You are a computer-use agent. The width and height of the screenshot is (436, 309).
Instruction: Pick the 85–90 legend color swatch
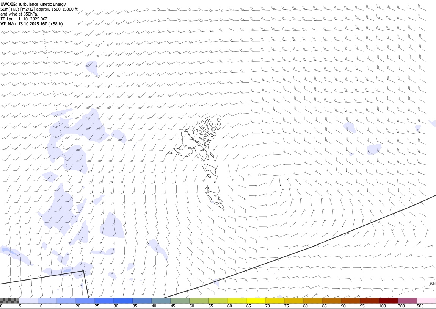[x=332, y=301]
